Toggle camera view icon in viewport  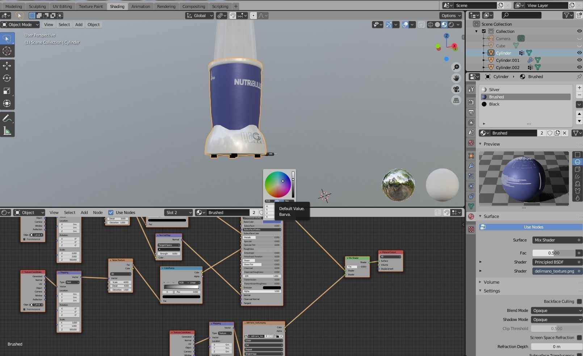click(456, 89)
